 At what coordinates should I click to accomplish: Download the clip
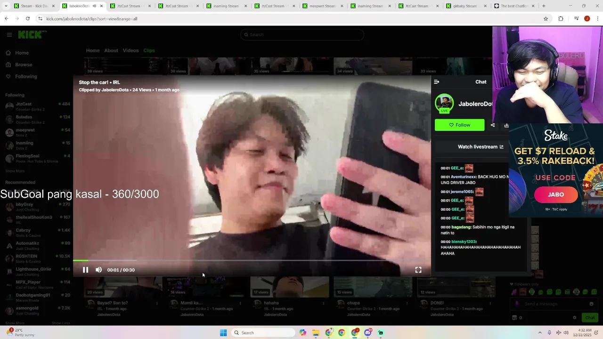(x=506, y=125)
